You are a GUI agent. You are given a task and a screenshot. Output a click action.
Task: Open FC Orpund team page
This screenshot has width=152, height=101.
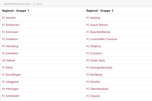pos(93,96)
